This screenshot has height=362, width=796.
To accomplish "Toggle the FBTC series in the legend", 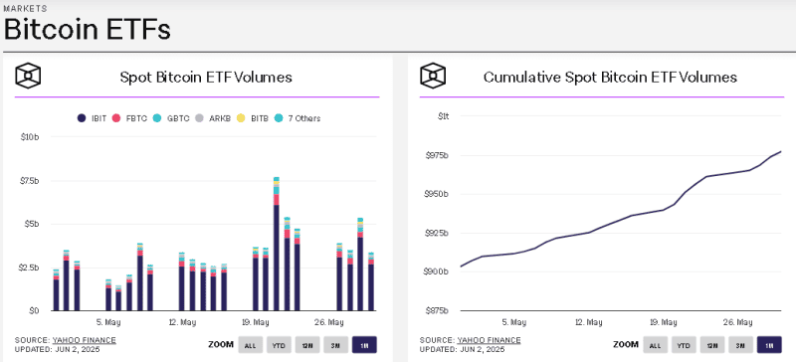I will tap(129, 118).
